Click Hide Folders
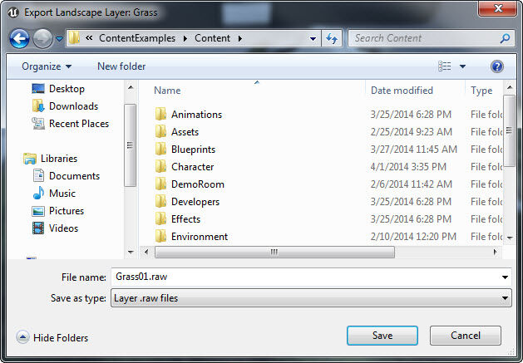Screen dimensions: 523x363 (x=52, y=338)
